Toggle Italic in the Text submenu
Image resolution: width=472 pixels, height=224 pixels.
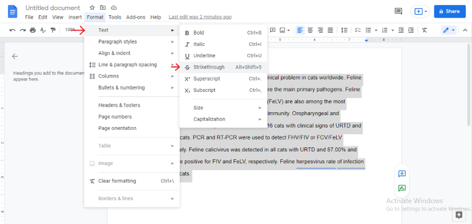click(x=223, y=44)
